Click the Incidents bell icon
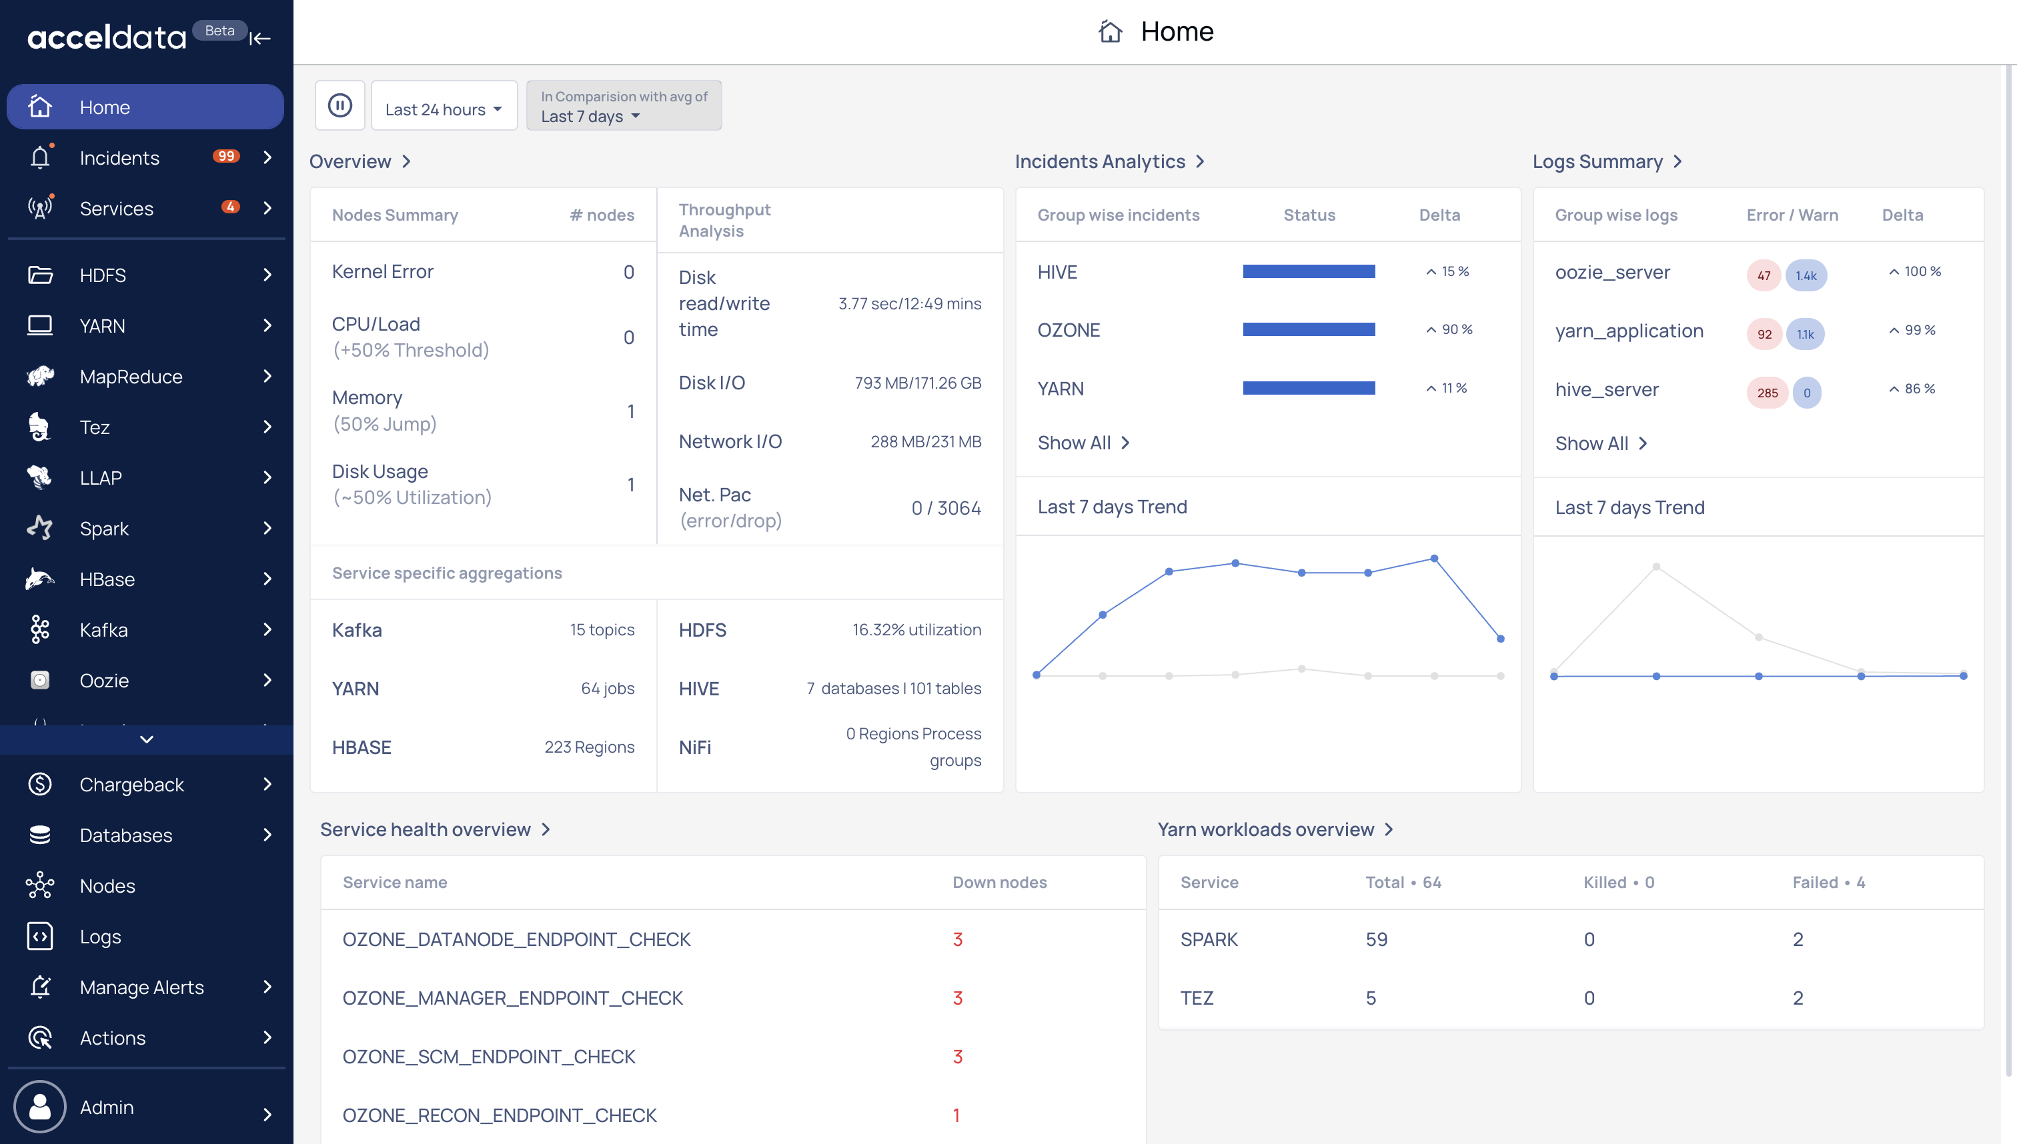2017x1144 pixels. pos(40,157)
